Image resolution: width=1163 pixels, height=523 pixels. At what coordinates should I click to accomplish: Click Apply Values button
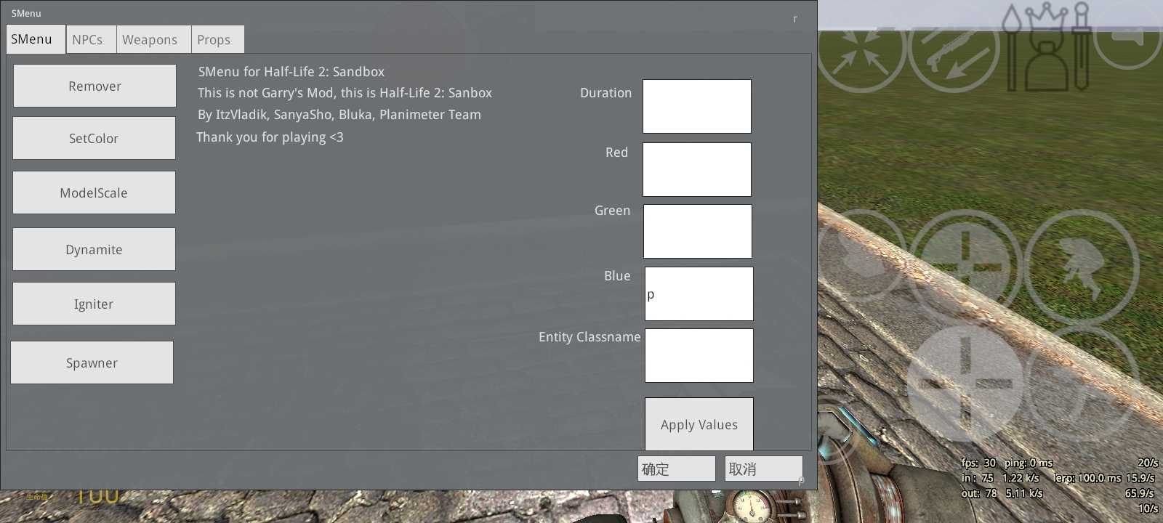click(x=699, y=424)
